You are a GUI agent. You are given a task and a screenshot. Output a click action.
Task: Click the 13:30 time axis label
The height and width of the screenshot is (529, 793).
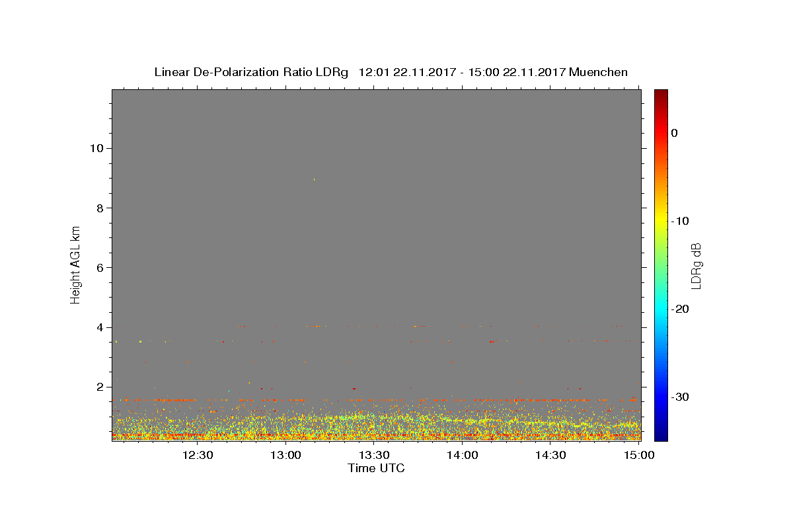[x=374, y=455]
